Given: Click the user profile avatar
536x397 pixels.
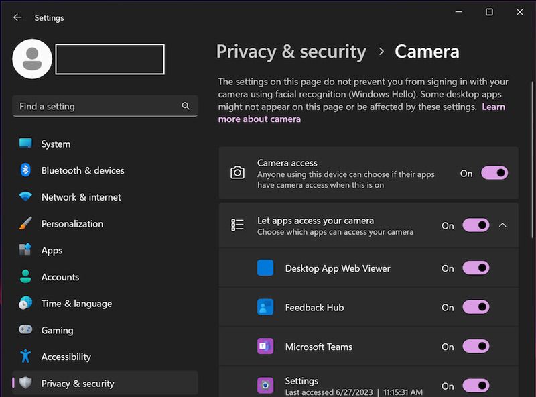Looking at the screenshot, I should (x=32, y=59).
